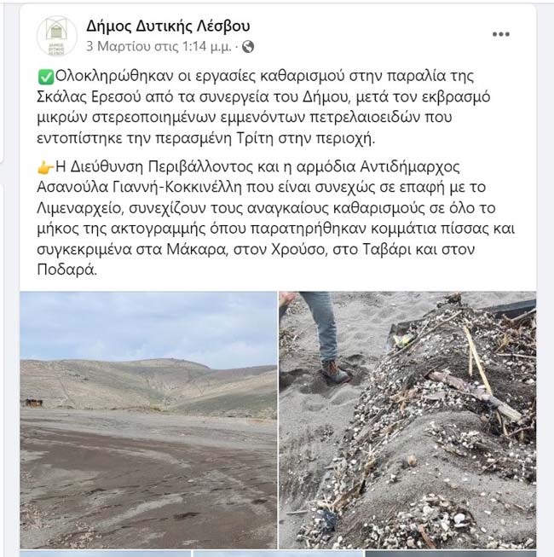Open the partially visible bottom-left photo
Viewport: 554px width, 557px height.
coord(105,554)
